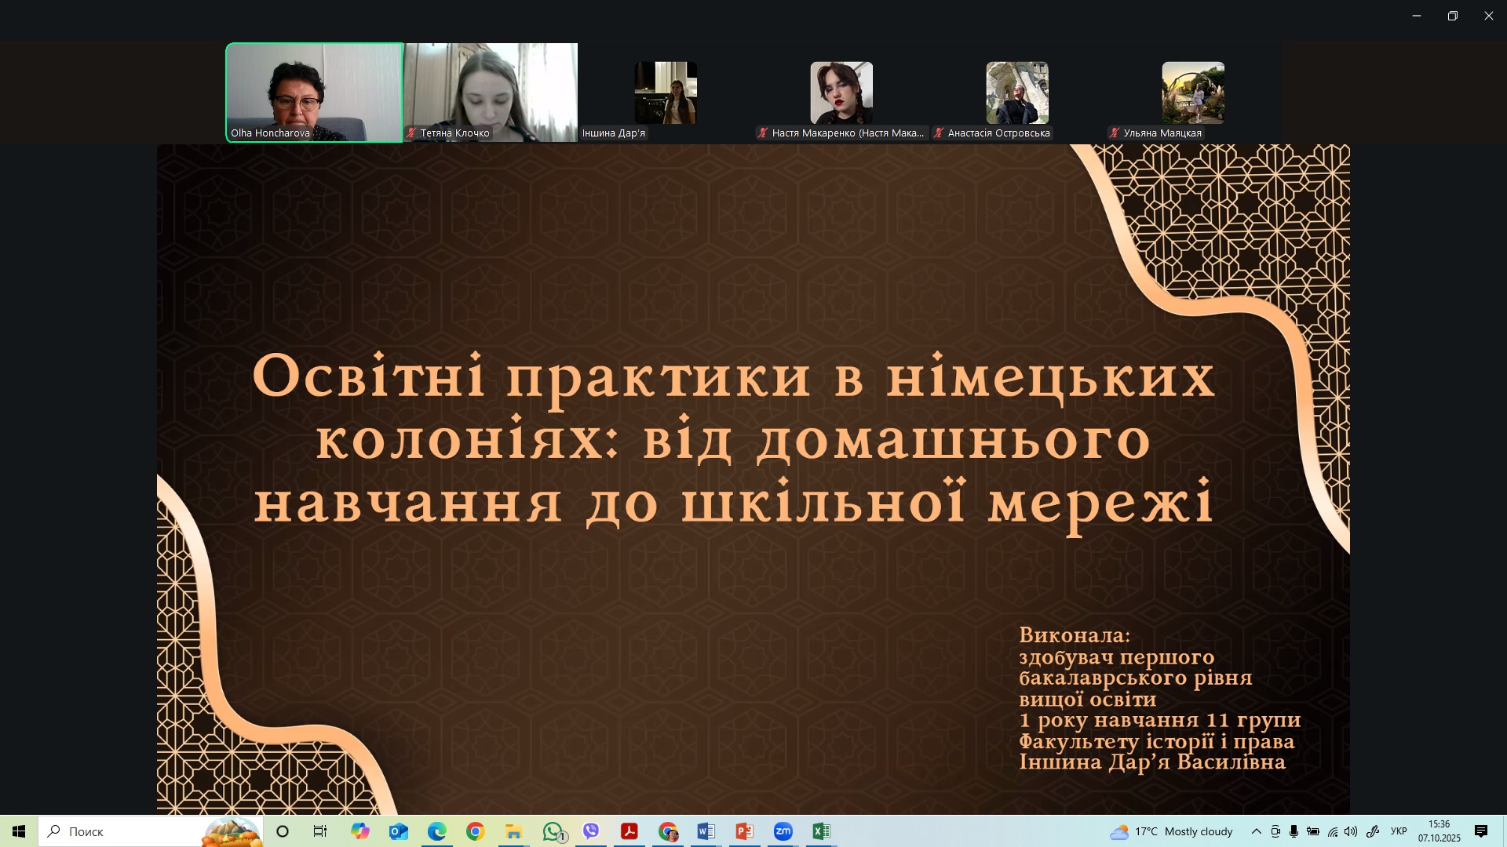Viewport: 1507px width, 847px height.
Task: Open the Windows Start menu
Action: [x=19, y=831]
